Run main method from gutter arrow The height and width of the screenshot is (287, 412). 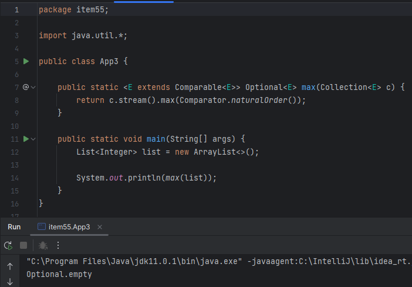coord(26,139)
